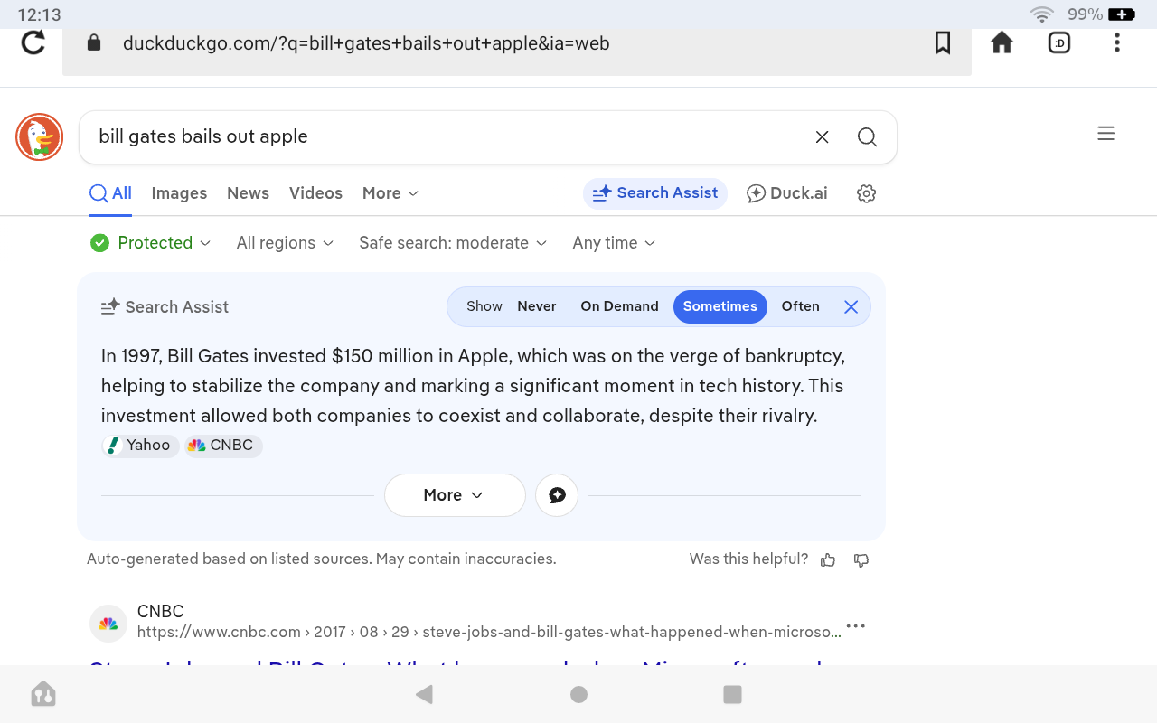Open the tab switcher icon

pyautogui.click(x=1059, y=42)
